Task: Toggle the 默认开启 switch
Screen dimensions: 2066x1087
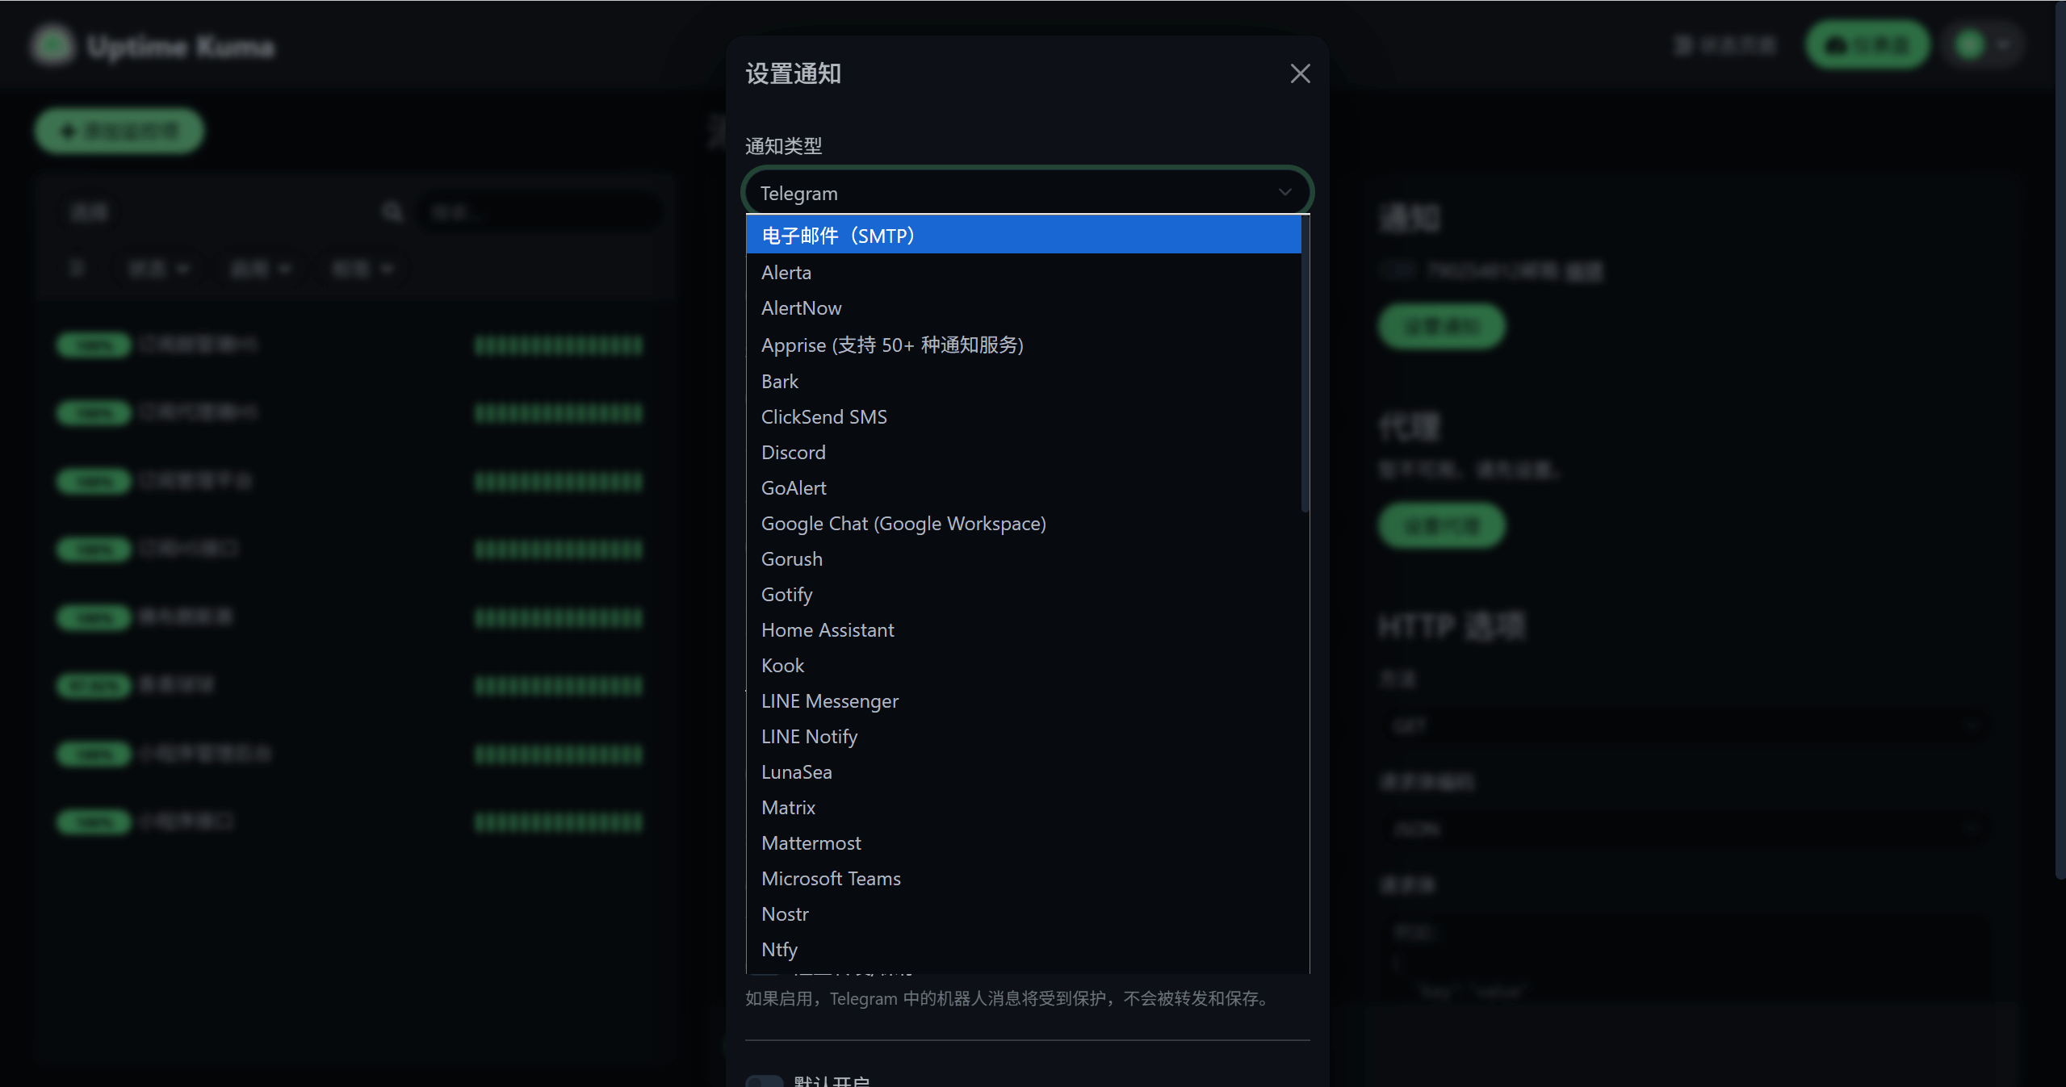Action: coord(764,1080)
